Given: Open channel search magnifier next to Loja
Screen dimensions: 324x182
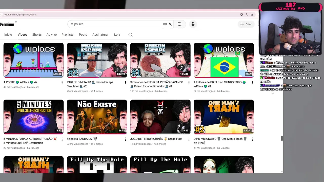Looking at the screenshot, I should 130,35.
